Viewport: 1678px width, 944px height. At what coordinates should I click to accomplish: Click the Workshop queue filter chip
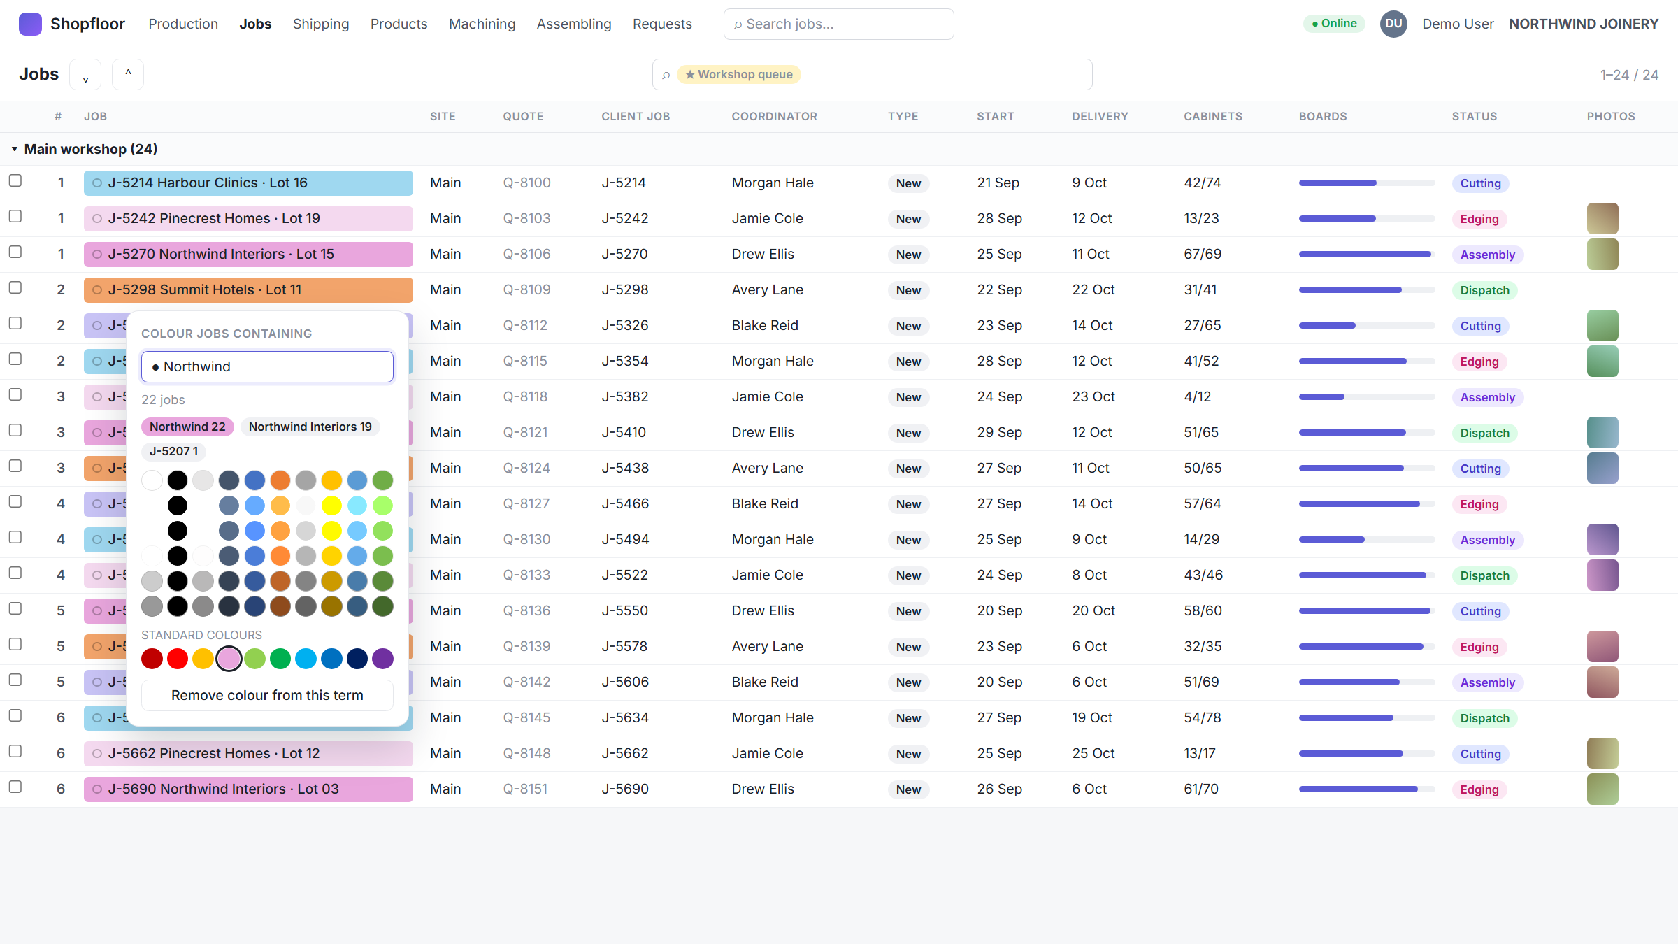739,75
